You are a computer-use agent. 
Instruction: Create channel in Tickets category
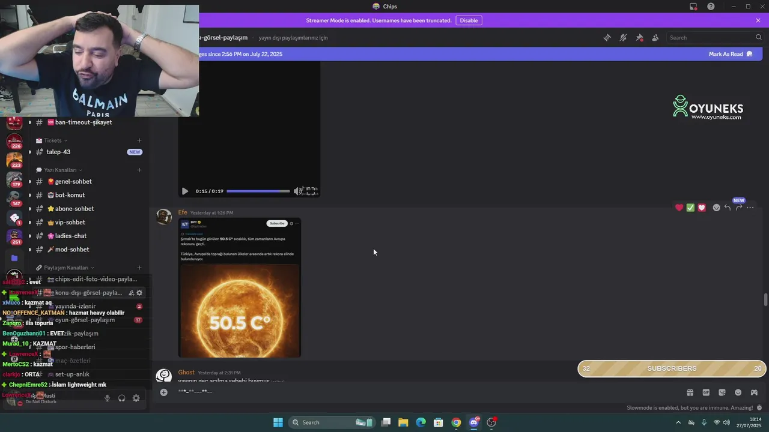(x=139, y=140)
